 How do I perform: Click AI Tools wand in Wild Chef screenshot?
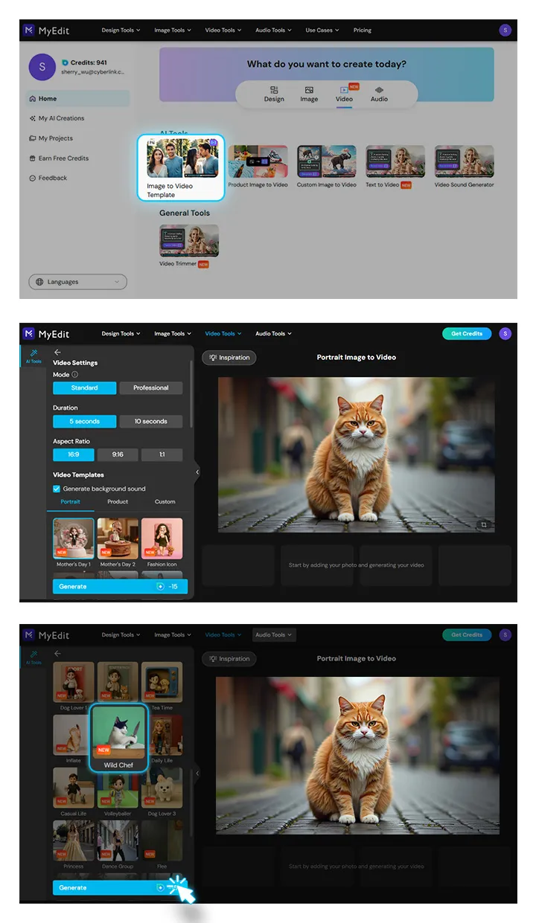[x=33, y=657]
